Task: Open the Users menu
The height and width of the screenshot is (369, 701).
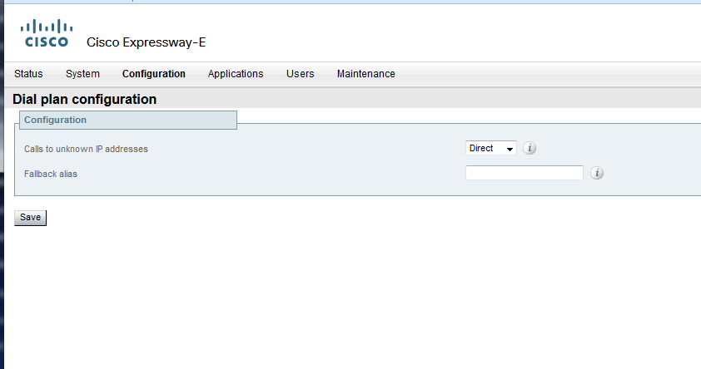Action: click(x=301, y=74)
